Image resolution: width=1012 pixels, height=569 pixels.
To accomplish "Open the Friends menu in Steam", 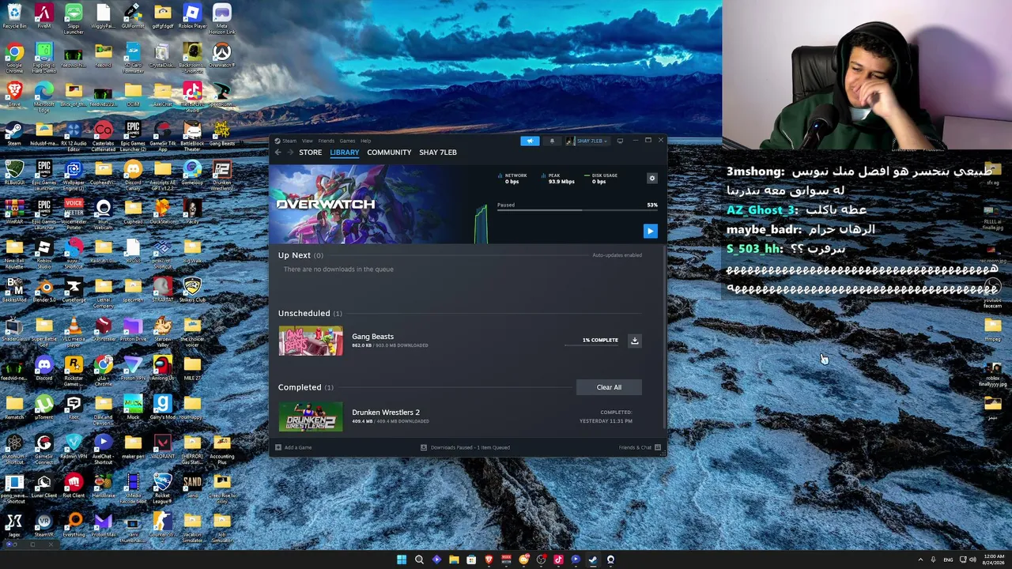I will pos(326,141).
